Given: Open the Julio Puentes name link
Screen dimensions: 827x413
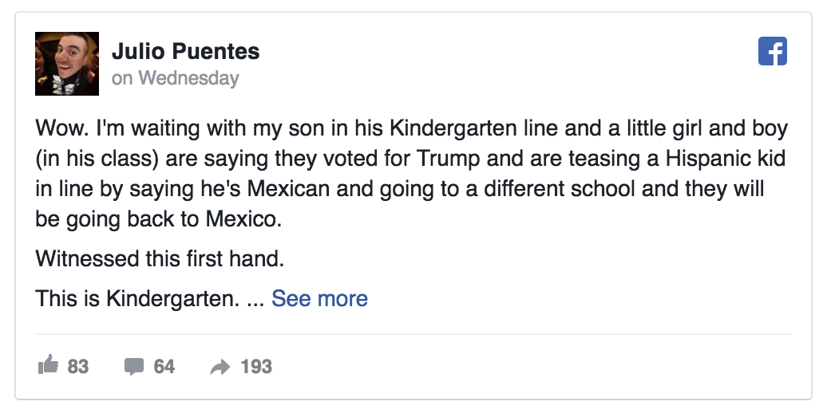Looking at the screenshot, I should tap(185, 52).
